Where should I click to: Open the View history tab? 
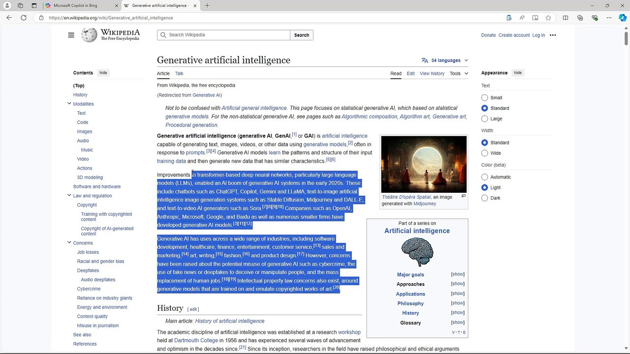[432, 73]
